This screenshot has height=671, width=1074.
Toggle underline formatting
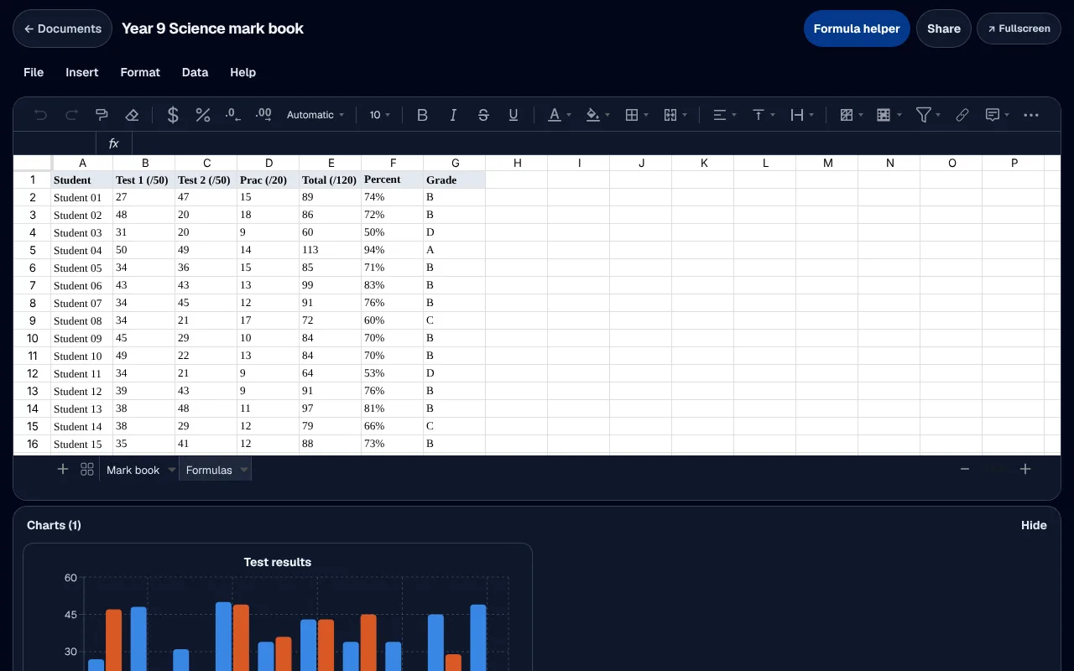pos(514,115)
